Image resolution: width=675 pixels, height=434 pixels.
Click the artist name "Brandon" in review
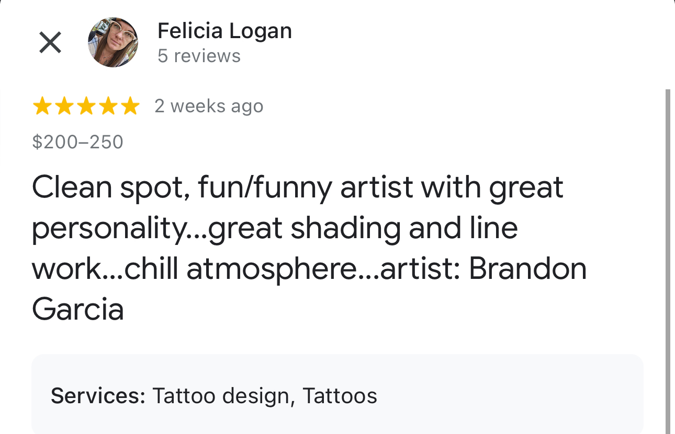coord(527,268)
